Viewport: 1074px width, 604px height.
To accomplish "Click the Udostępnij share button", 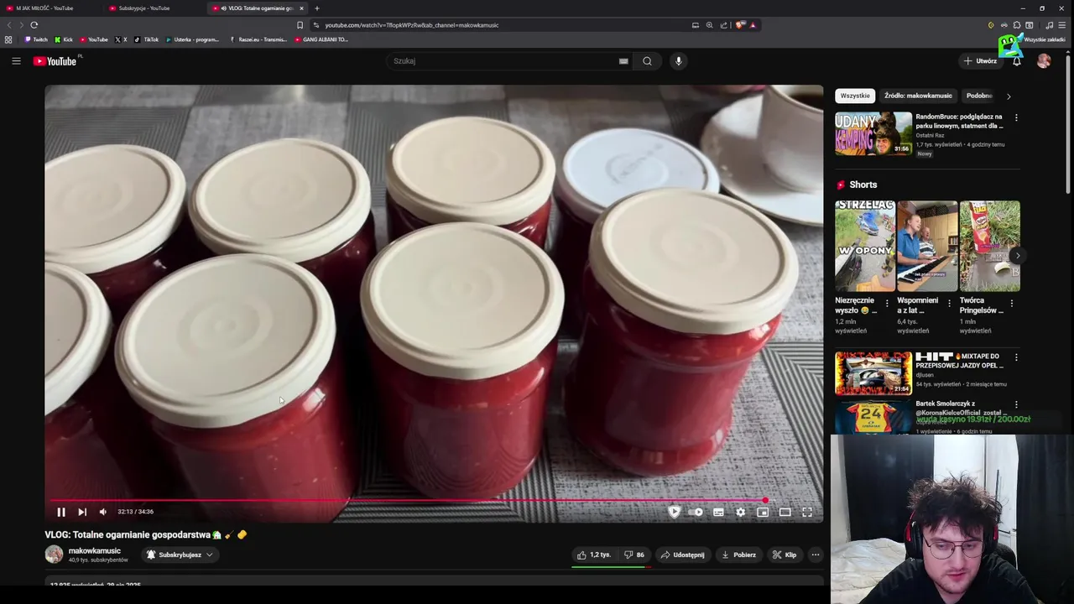I will (682, 555).
